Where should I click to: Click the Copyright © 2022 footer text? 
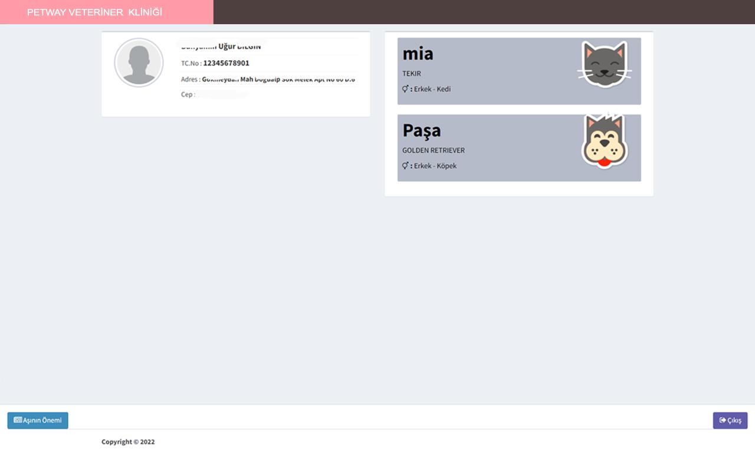tap(128, 442)
